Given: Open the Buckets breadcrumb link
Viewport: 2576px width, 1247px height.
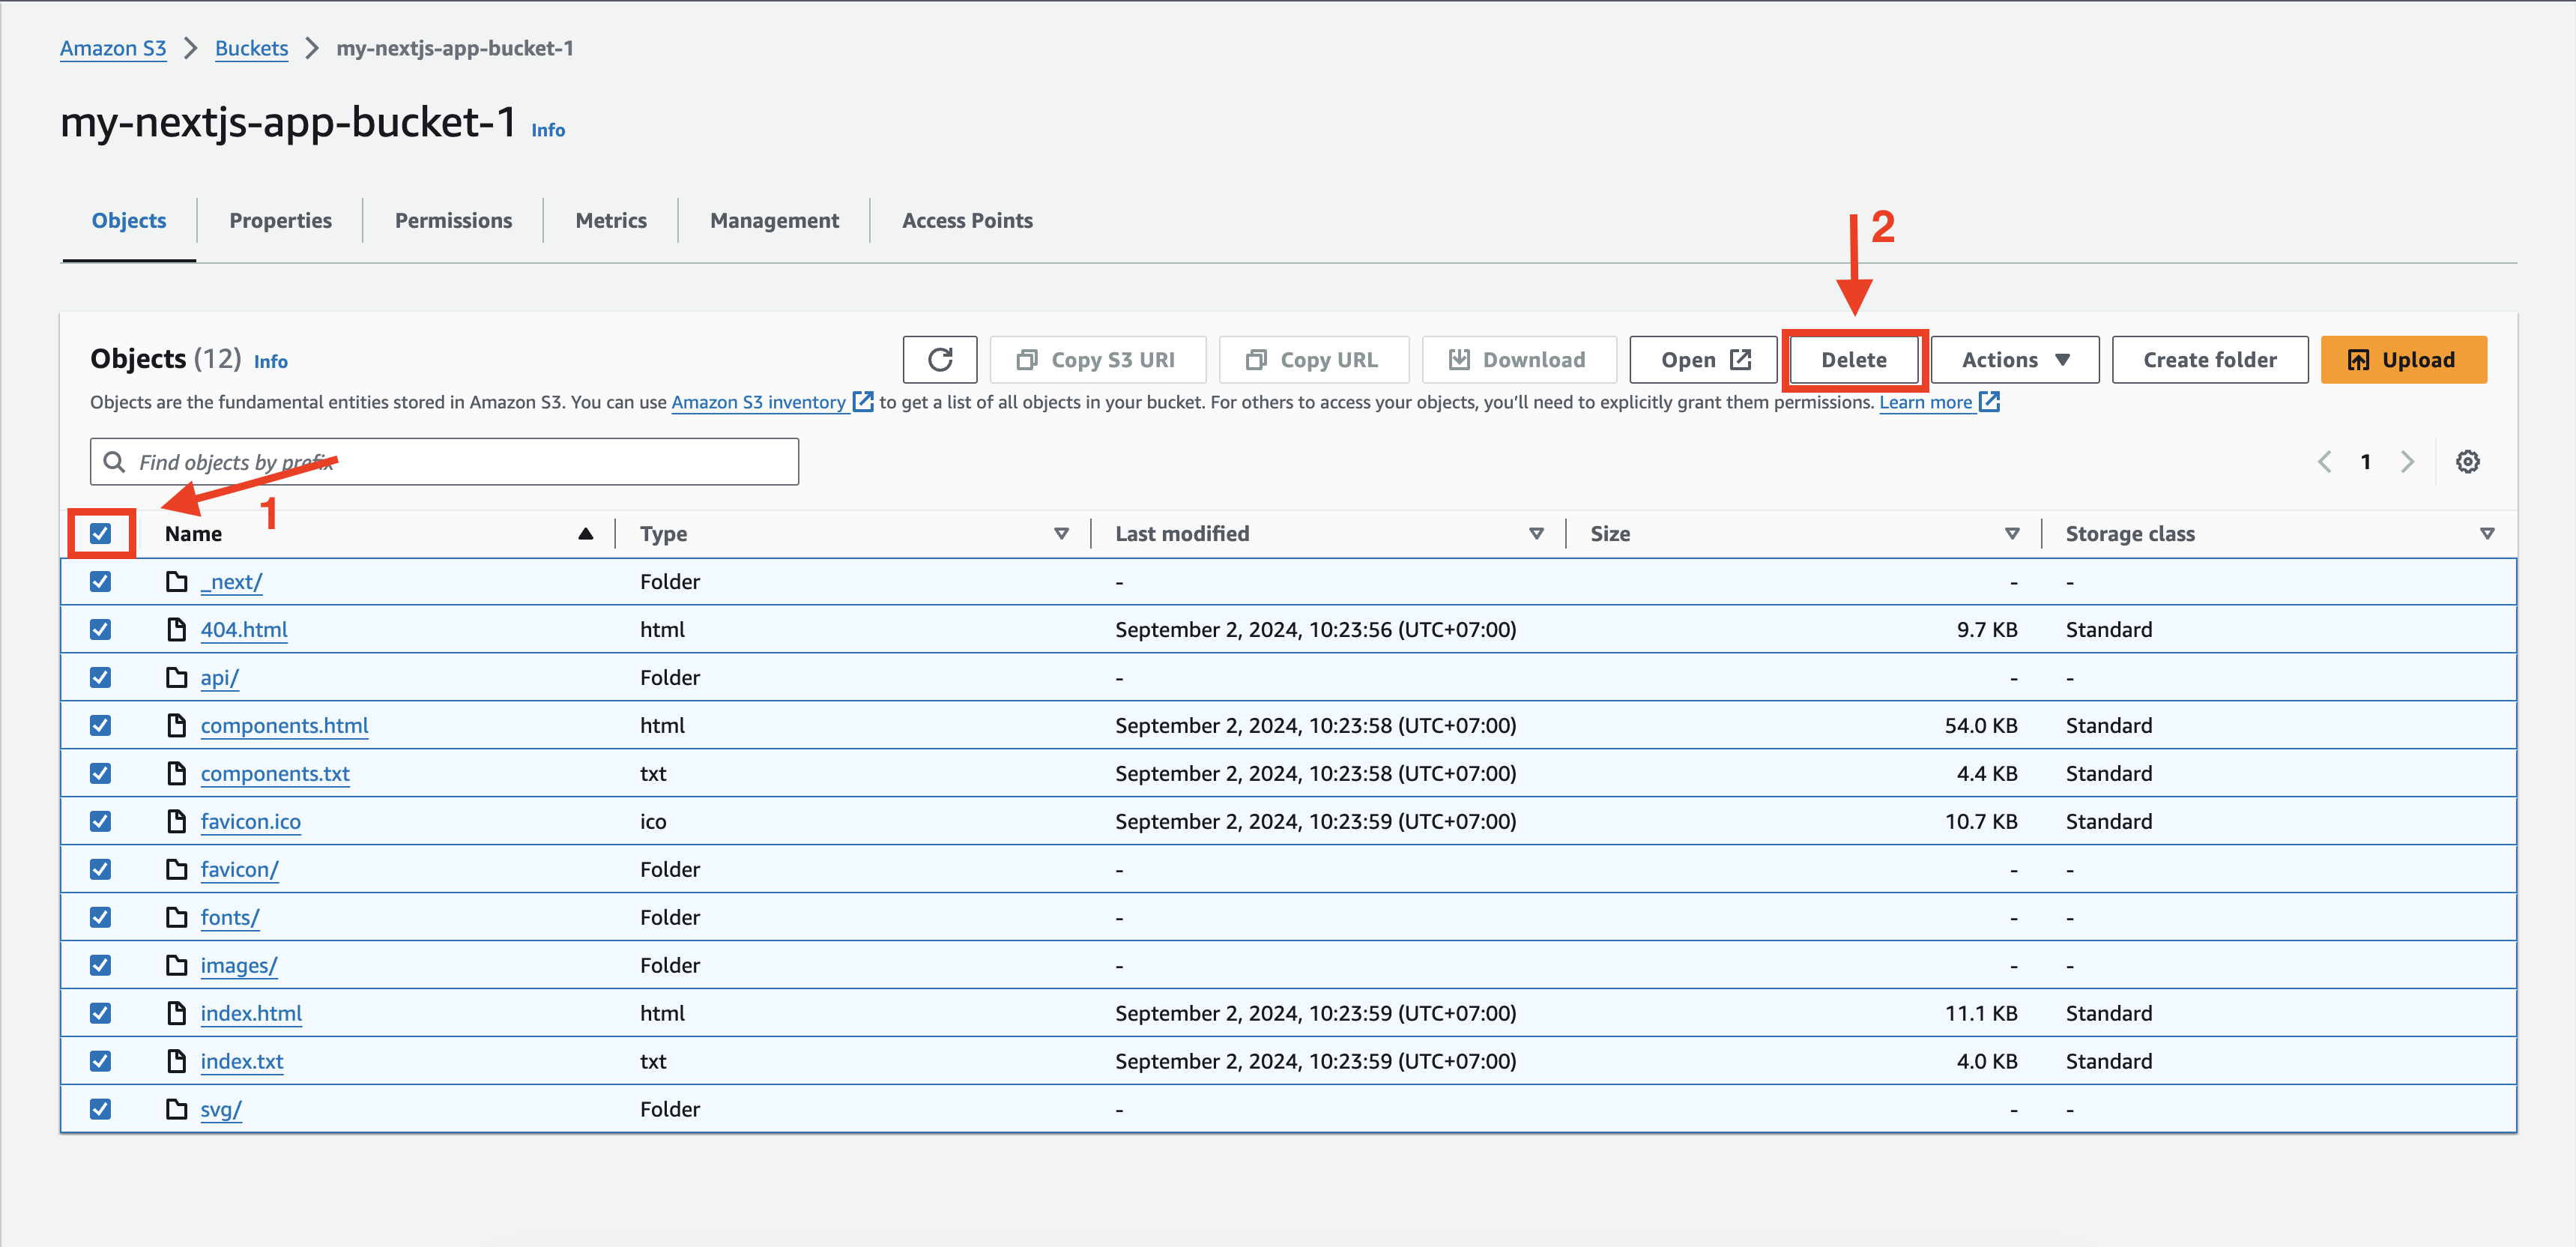Looking at the screenshot, I should pos(251,48).
